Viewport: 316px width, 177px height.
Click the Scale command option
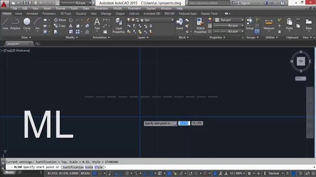point(89,167)
